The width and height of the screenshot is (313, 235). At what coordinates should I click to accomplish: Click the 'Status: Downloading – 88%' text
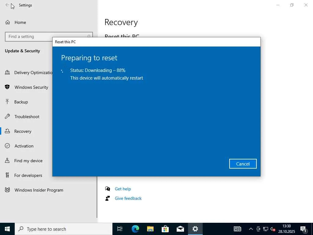[98, 70]
